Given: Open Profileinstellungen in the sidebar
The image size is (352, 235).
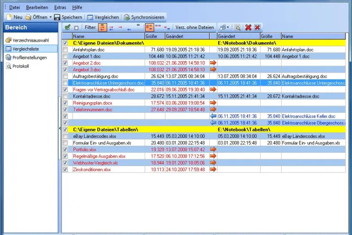Looking at the screenshot, I should 26,57.
